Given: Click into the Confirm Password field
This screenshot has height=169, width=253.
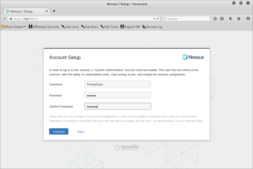Looking at the screenshot, I should [x=118, y=106].
